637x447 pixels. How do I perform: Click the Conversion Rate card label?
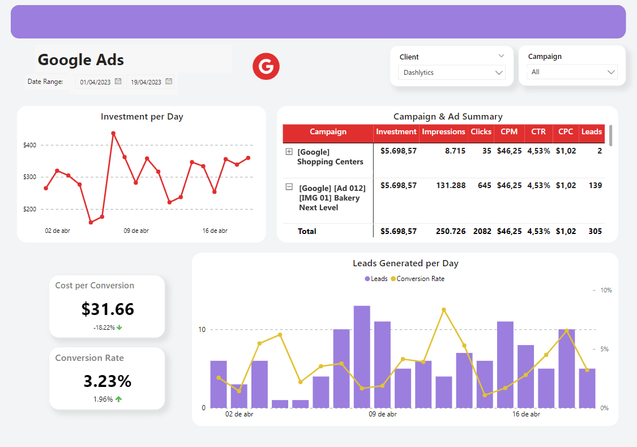coord(89,358)
